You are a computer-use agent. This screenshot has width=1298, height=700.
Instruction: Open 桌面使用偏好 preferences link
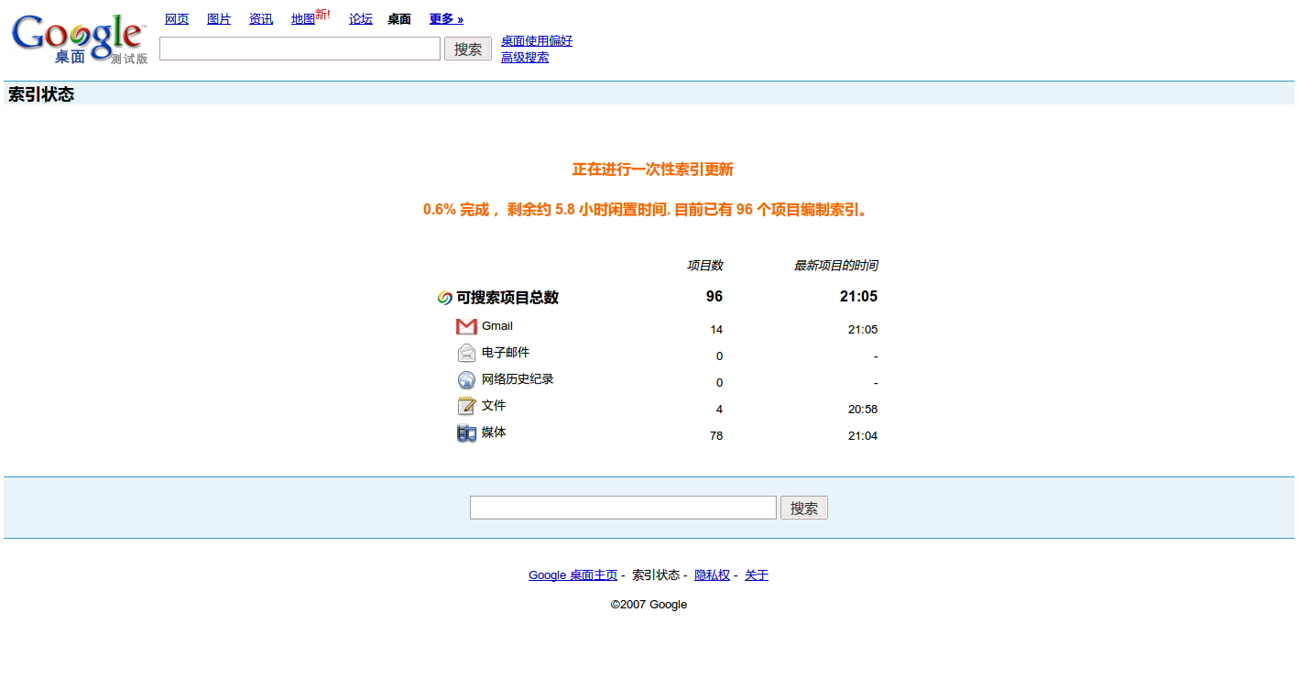pos(537,41)
